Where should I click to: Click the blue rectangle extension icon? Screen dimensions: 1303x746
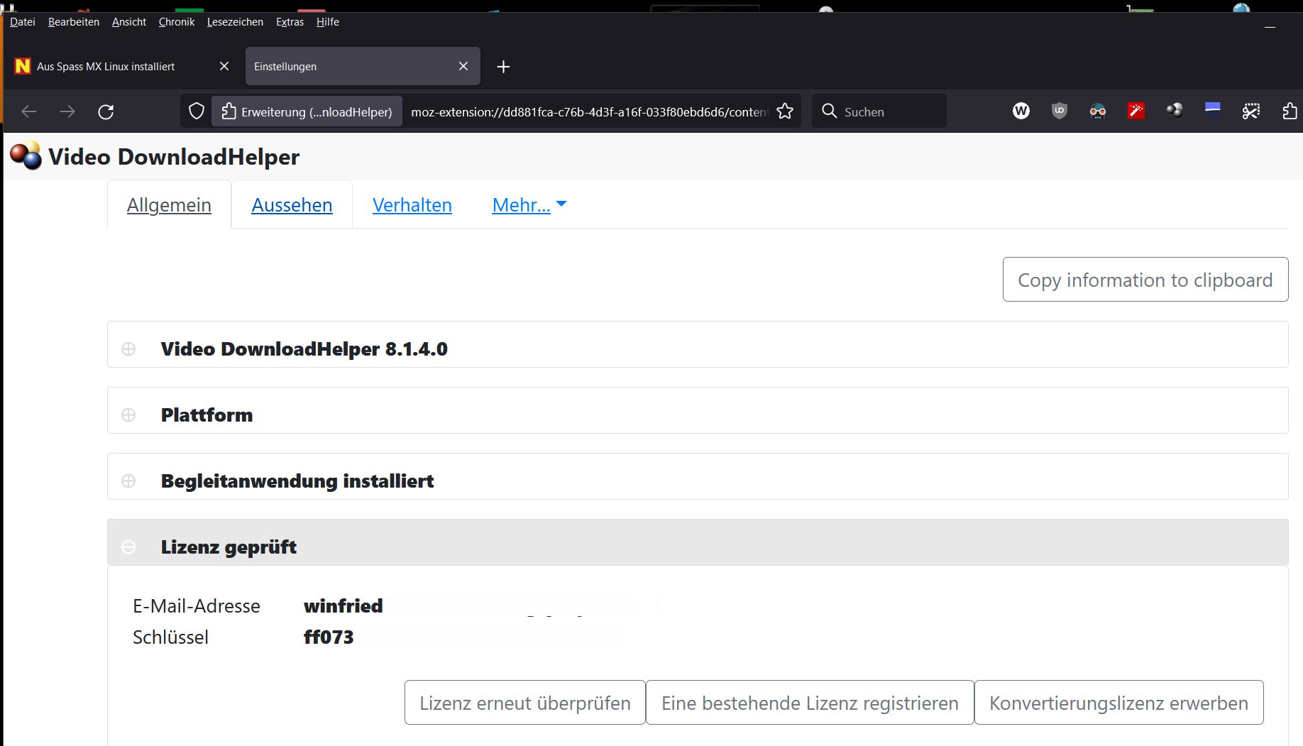coord(1213,107)
